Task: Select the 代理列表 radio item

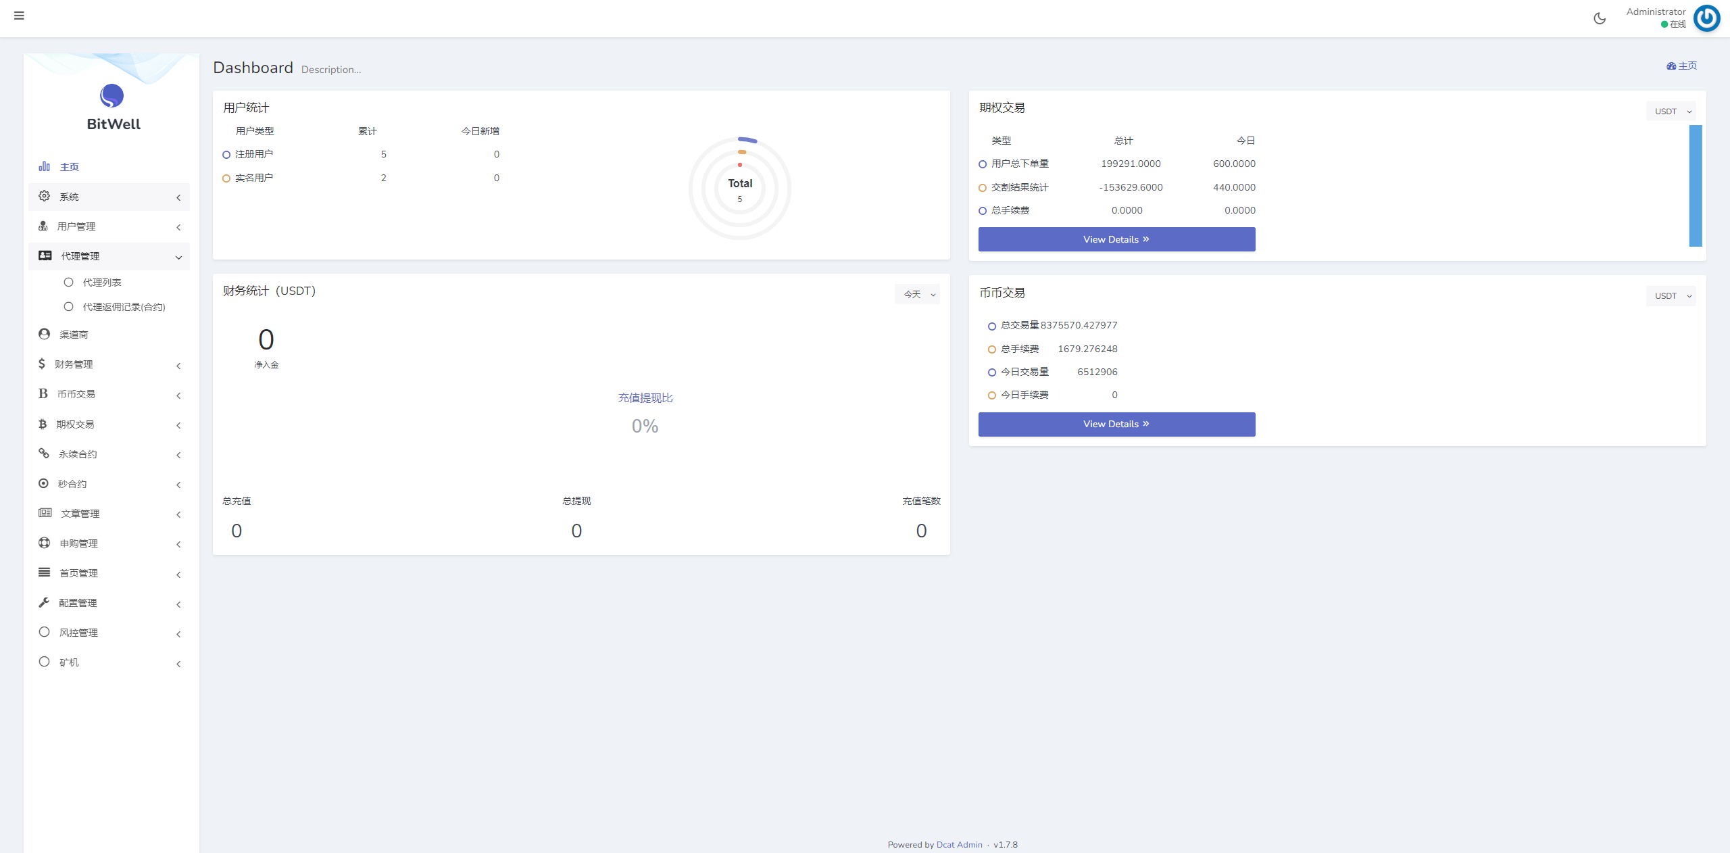Action: tap(68, 283)
